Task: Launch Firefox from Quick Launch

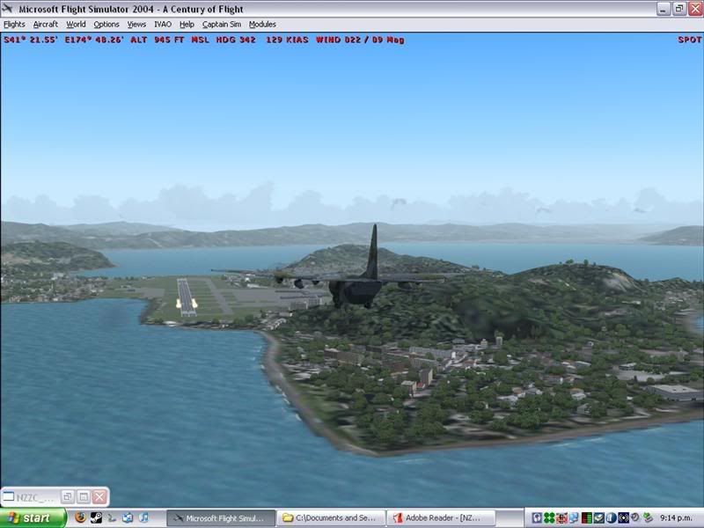Action: 81,518
